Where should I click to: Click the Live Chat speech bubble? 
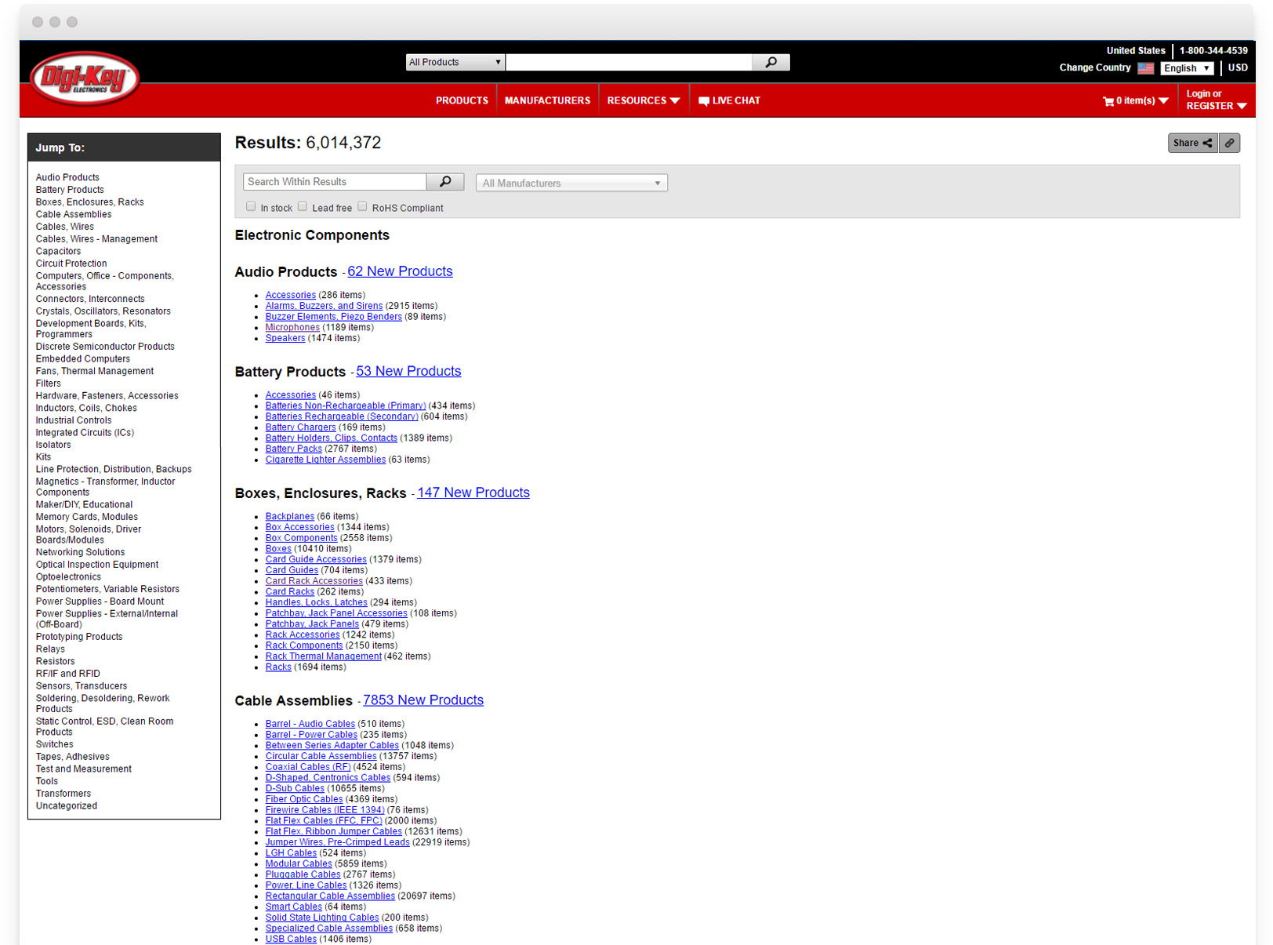point(704,101)
